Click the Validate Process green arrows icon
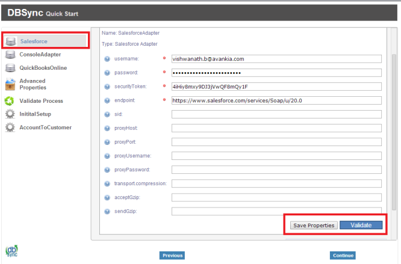Image resolution: width=401 pixels, height=264 pixels. [10, 100]
